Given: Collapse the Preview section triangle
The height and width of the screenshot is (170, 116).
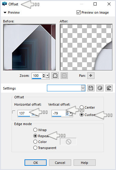Looking at the screenshot, I should [5, 12].
